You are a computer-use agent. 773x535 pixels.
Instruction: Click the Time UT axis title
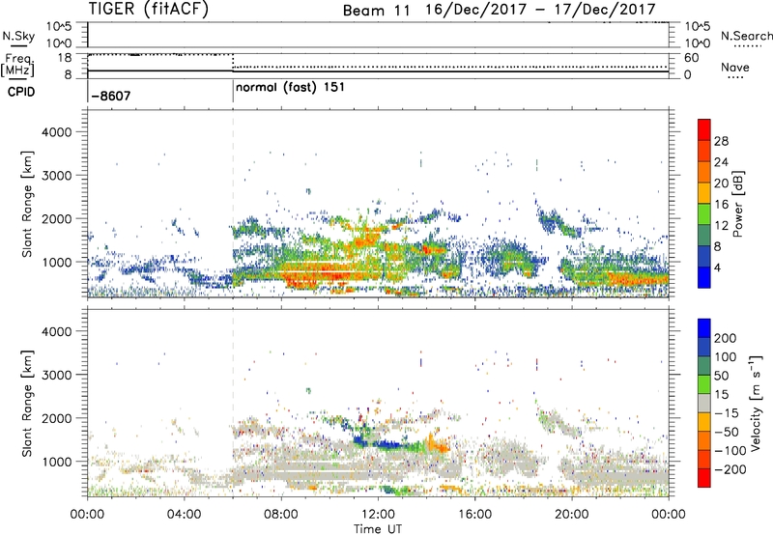coord(378,529)
